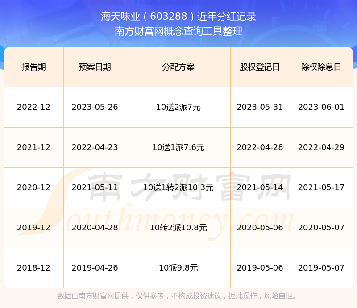Click plan cell 10转2派10.8元
Viewport: 357px width, 308px height.
click(x=178, y=227)
